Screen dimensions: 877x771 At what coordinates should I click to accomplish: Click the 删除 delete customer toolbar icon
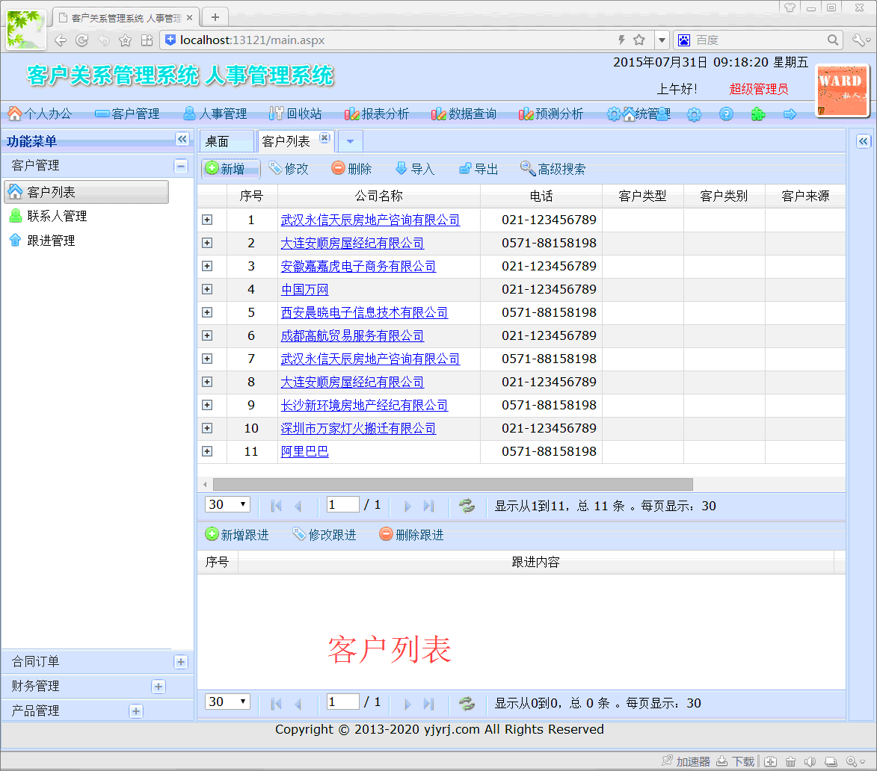point(339,169)
